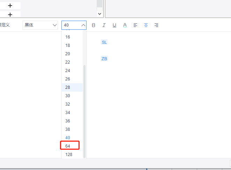Choose font size 30
Viewport: 231px width, 170px height.
(x=72, y=96)
